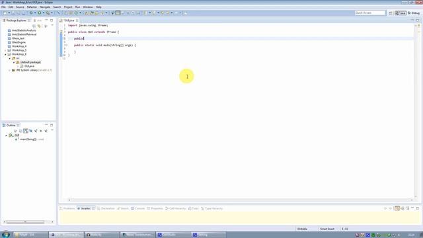Open the Console tab

pos(138,209)
